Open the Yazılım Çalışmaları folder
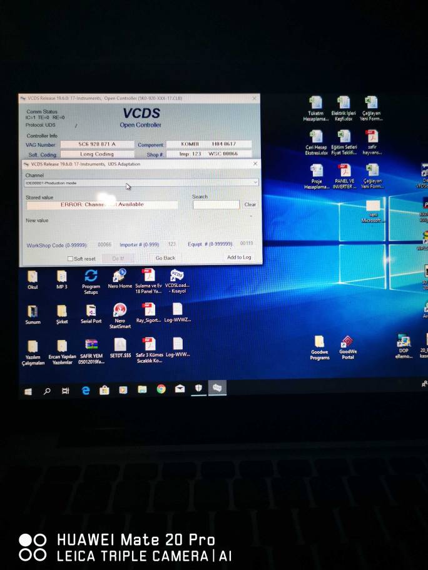This screenshot has width=428, height=570. 33,352
